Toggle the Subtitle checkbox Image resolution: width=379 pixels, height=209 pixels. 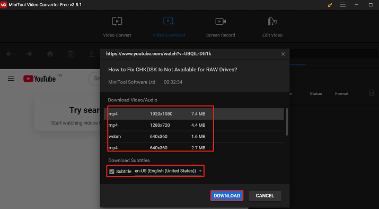(x=112, y=172)
